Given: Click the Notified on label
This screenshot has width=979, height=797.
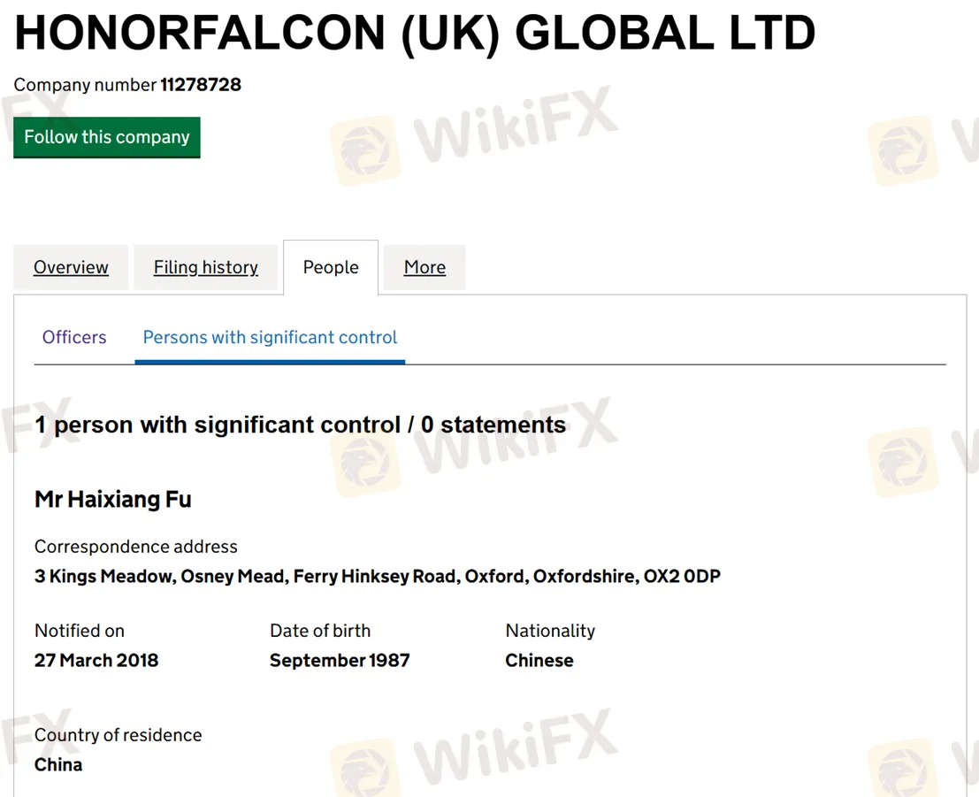Looking at the screenshot, I should point(80,631).
